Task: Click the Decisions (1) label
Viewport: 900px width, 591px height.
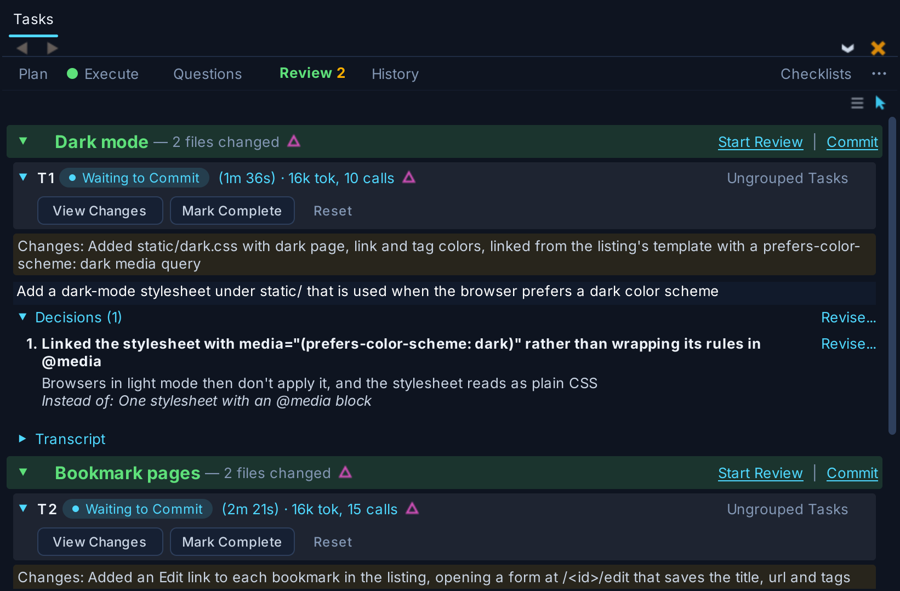Action: click(78, 317)
